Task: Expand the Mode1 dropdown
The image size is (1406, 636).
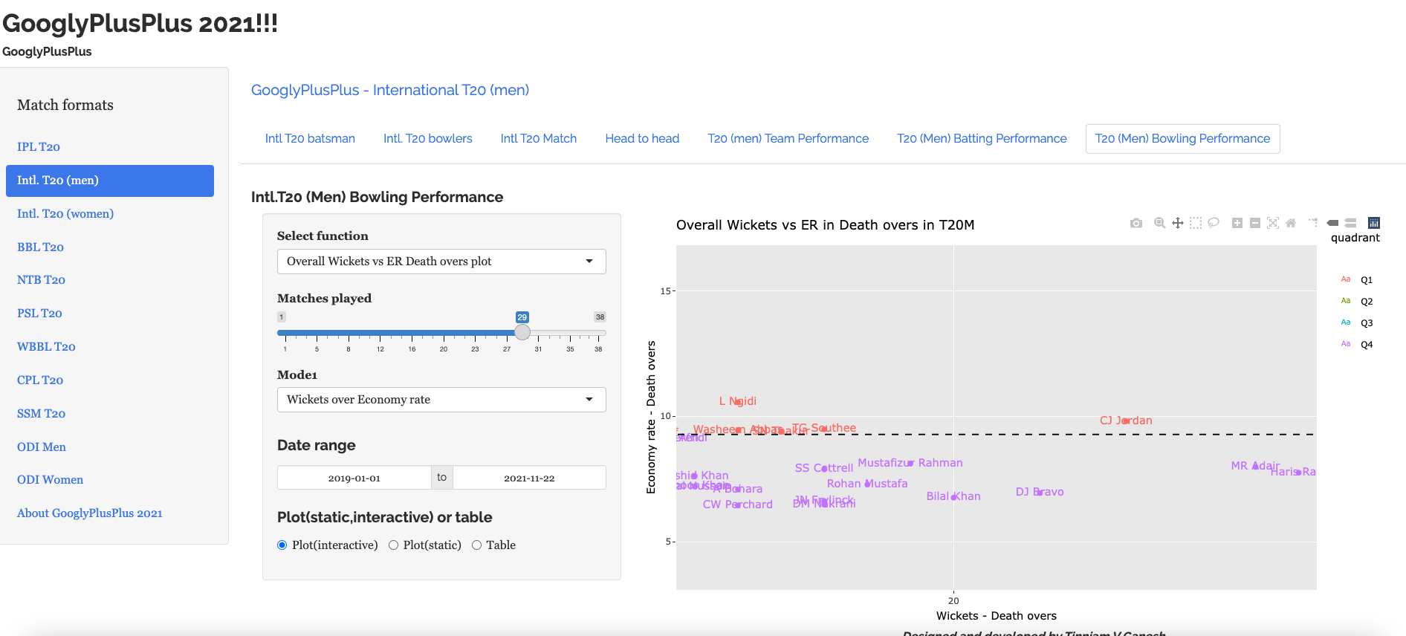Action: tap(441, 400)
